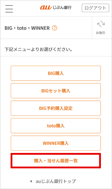The height and width of the screenshot is (189, 112).
Task: Open the hamburger menu icon
Action: [9, 9]
